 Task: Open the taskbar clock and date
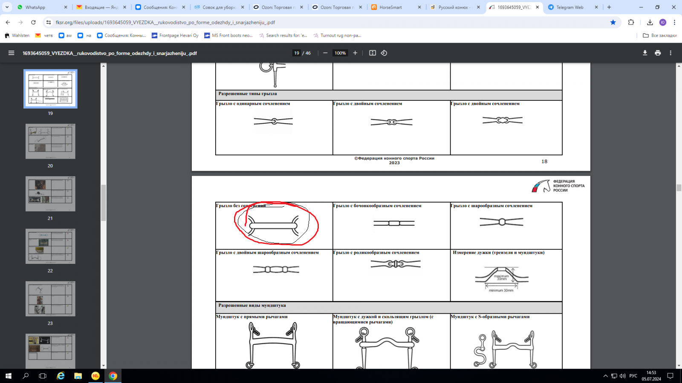tap(651, 376)
